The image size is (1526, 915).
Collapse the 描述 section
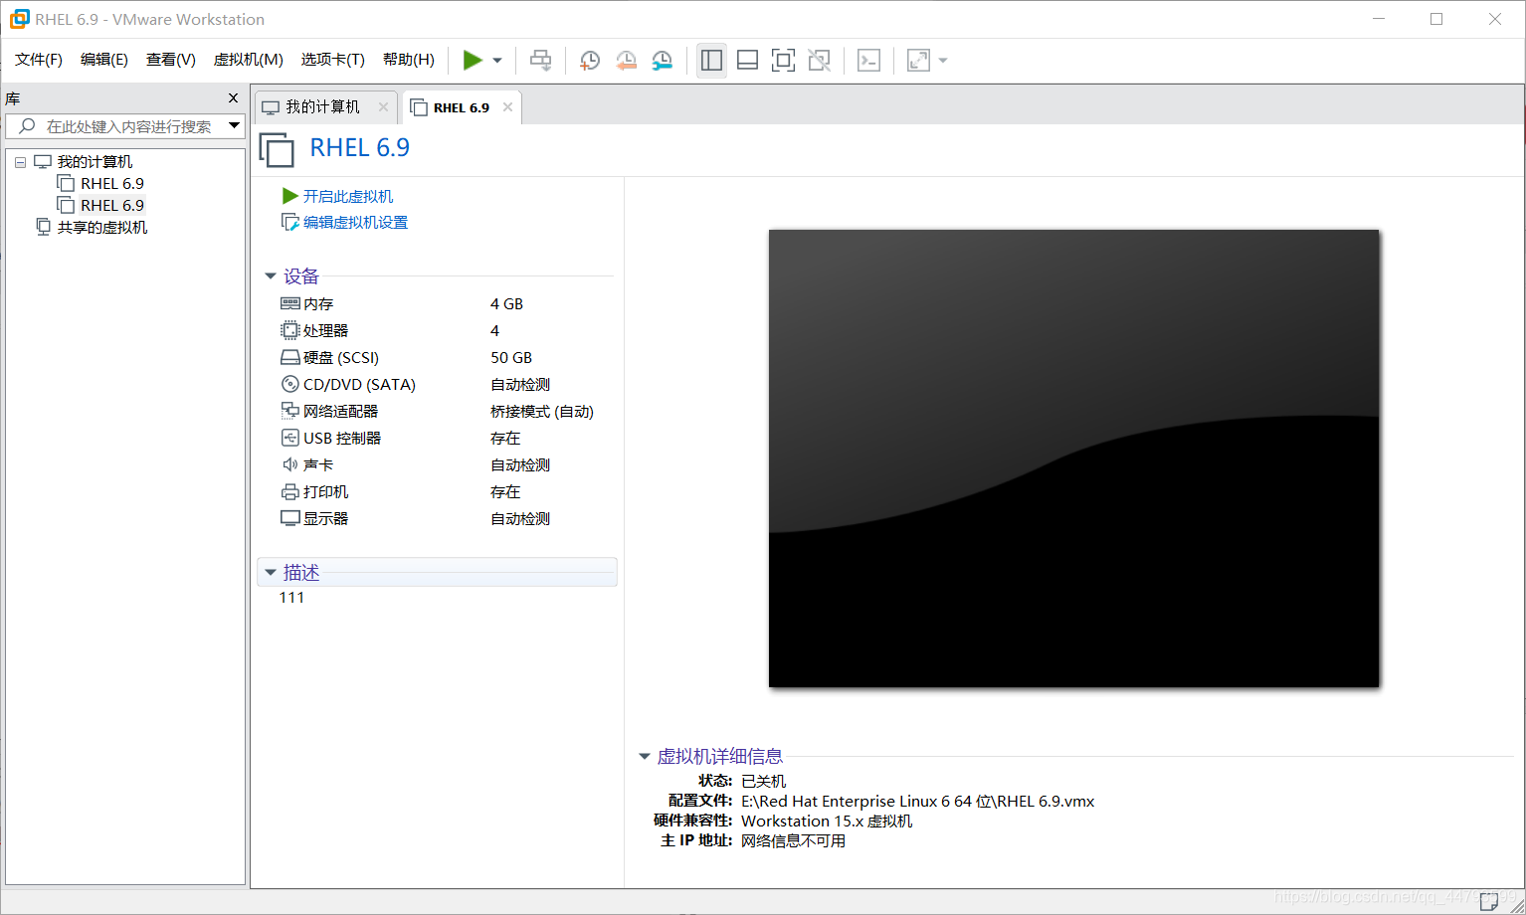tap(271, 573)
